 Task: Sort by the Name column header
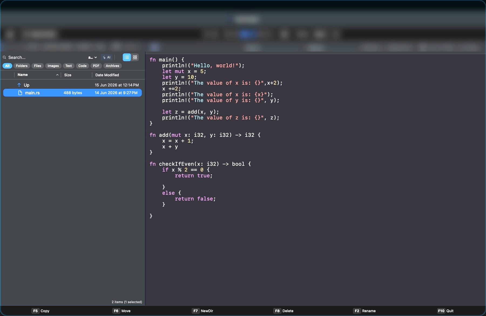[23, 75]
